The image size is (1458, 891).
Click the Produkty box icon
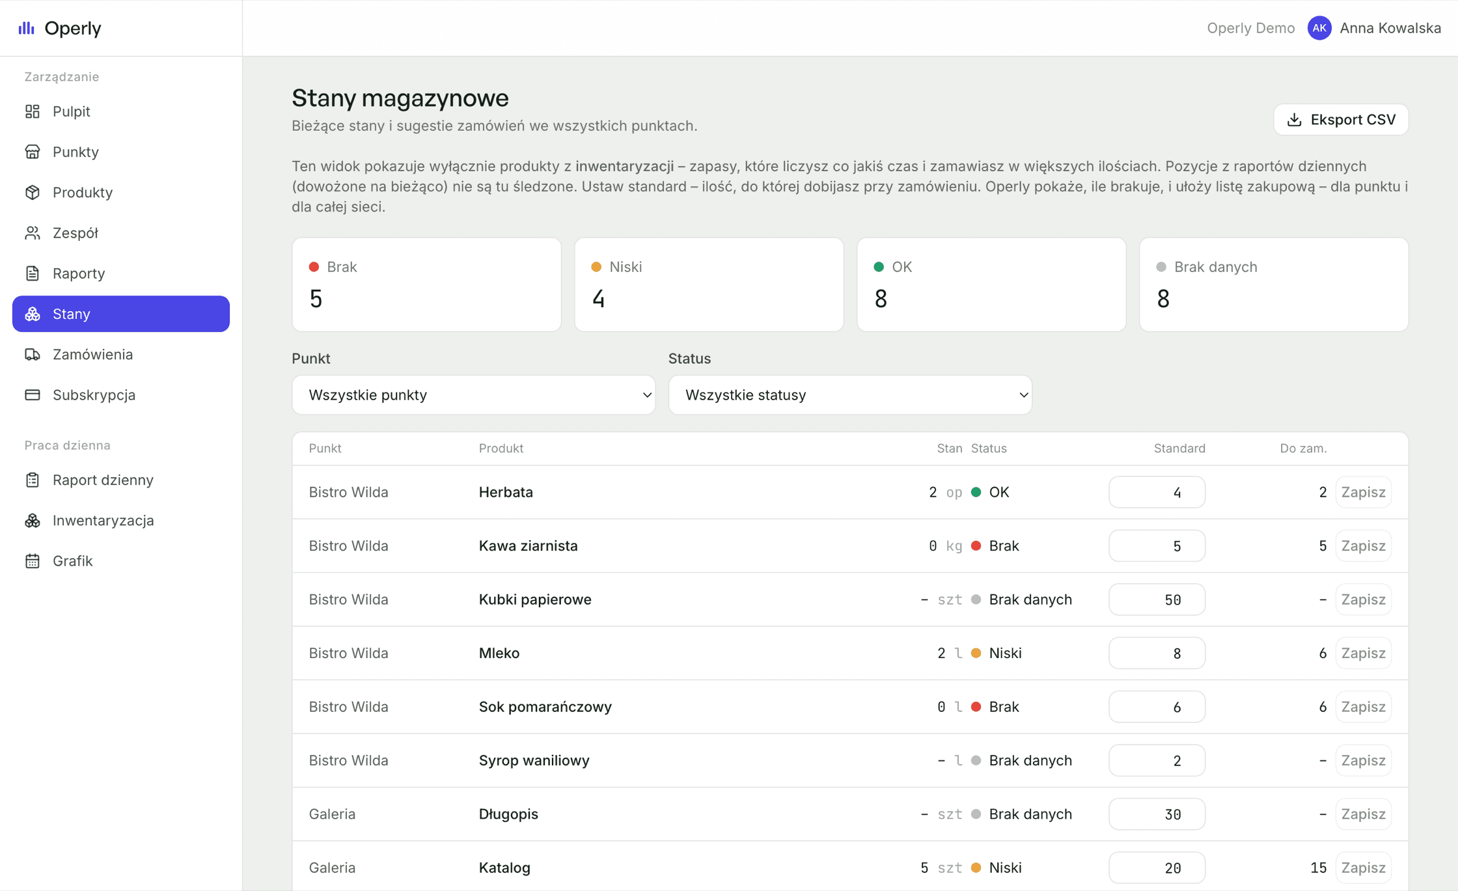pos(33,192)
